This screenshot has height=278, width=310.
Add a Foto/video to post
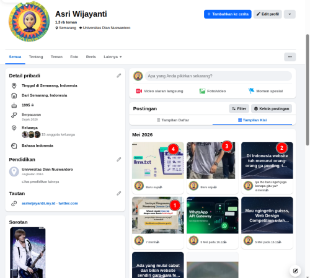[x=213, y=91]
